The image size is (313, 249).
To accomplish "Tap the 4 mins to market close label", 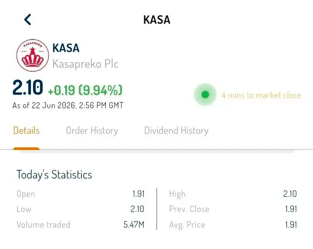I will (261, 95).
